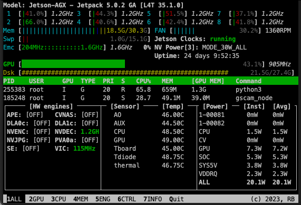
Task: Click the USER column header
Action: point(36,81)
